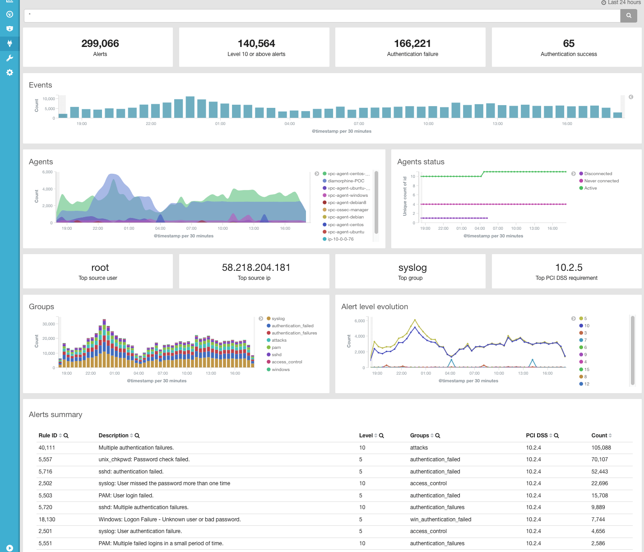
Task: Click 'unix_chkpwd: Password check failed.' cell
Action: point(144,459)
